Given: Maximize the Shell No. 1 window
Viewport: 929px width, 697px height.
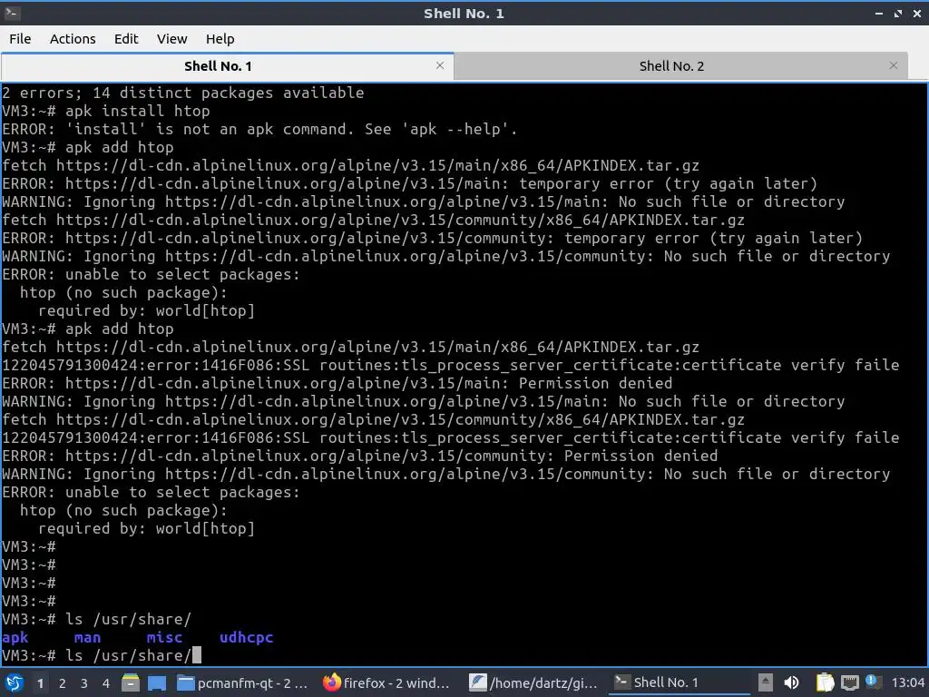Looking at the screenshot, I should [x=898, y=13].
